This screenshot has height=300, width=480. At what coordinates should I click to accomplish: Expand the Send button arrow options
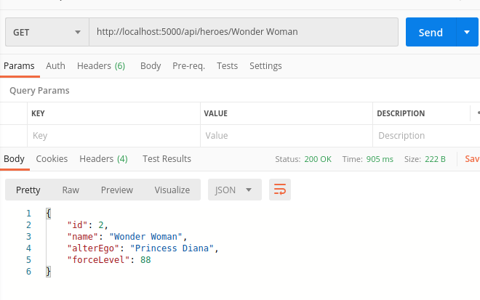coord(467,32)
